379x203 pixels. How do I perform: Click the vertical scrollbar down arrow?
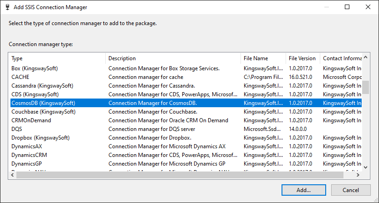click(x=365, y=167)
